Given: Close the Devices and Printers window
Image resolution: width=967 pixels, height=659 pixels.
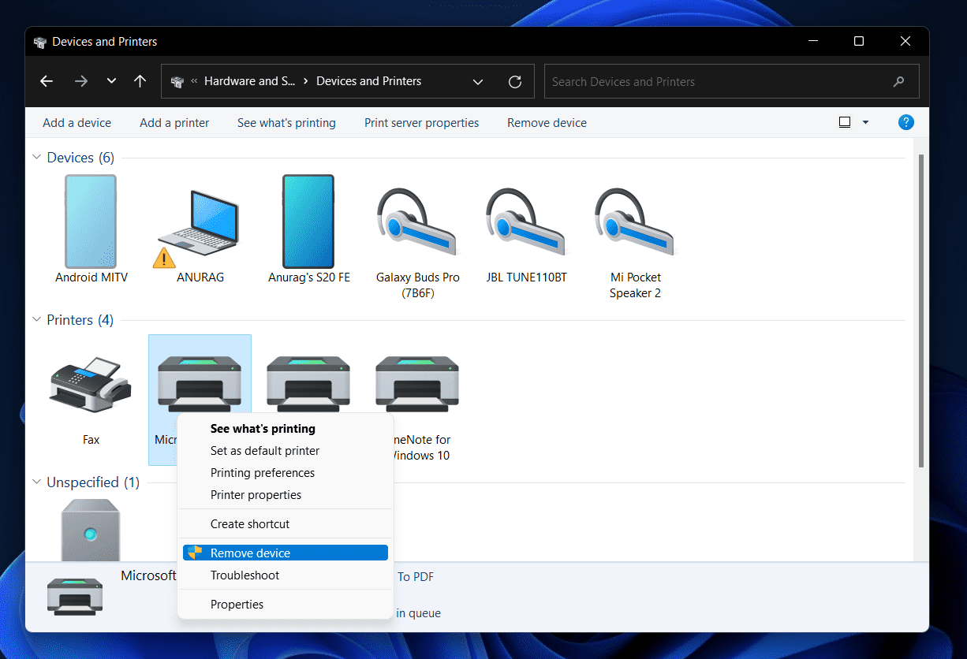Looking at the screenshot, I should point(905,42).
